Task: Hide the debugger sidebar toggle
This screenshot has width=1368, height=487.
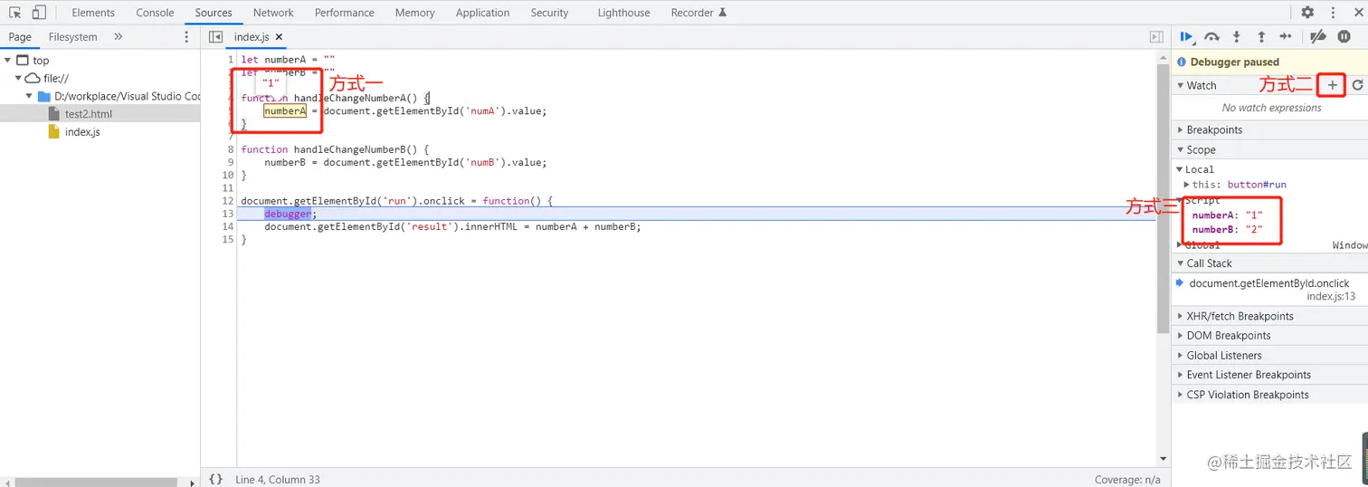Action: click(x=1155, y=37)
